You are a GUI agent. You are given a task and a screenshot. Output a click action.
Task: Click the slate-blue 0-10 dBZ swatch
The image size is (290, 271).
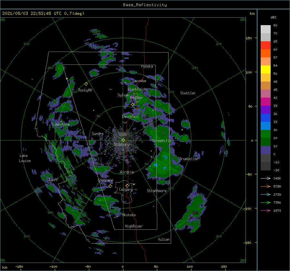click(x=266, y=150)
